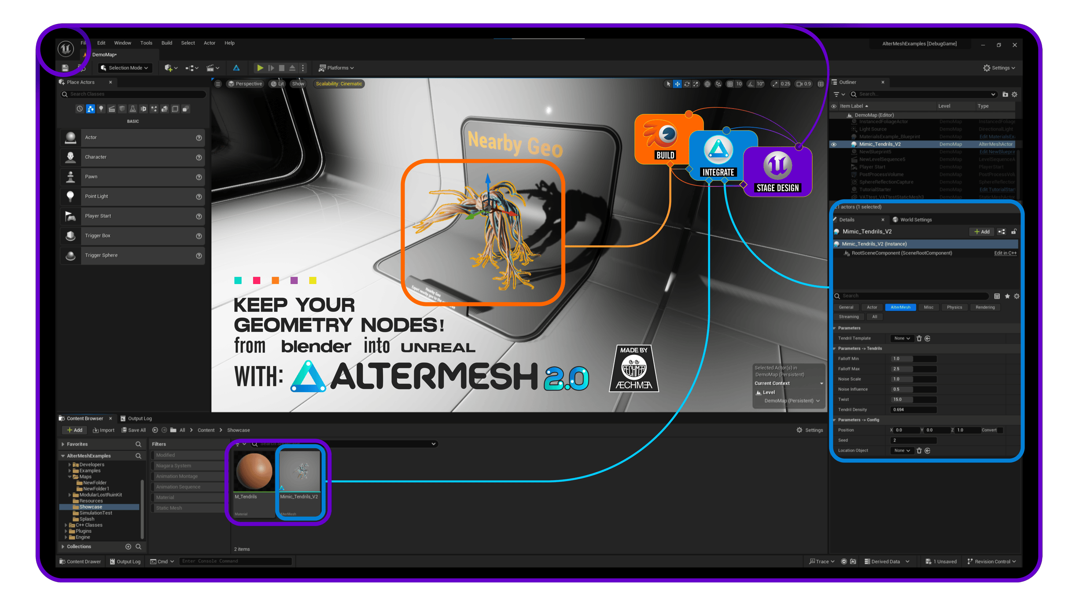This screenshot has width=1078, height=606.
Task: Open the details property matrix table icon
Action: pos(997,296)
